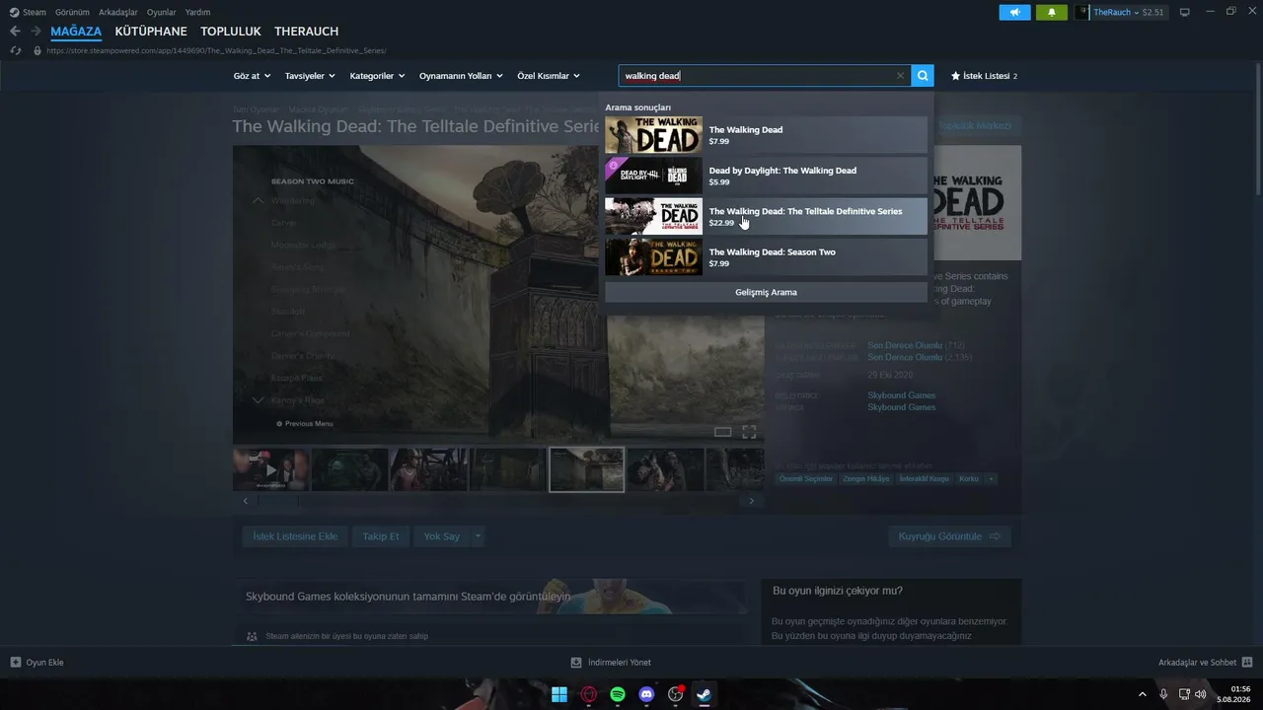Enter fullscreen on the media viewer

[749, 432]
